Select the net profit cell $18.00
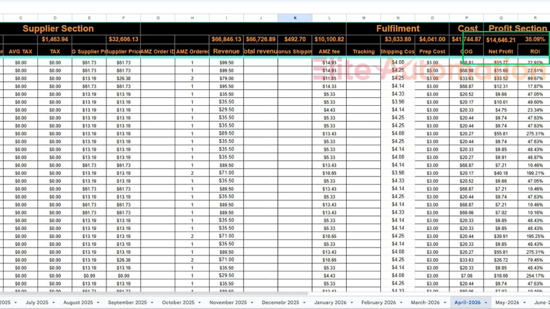The image size is (550, 309). pos(501,276)
